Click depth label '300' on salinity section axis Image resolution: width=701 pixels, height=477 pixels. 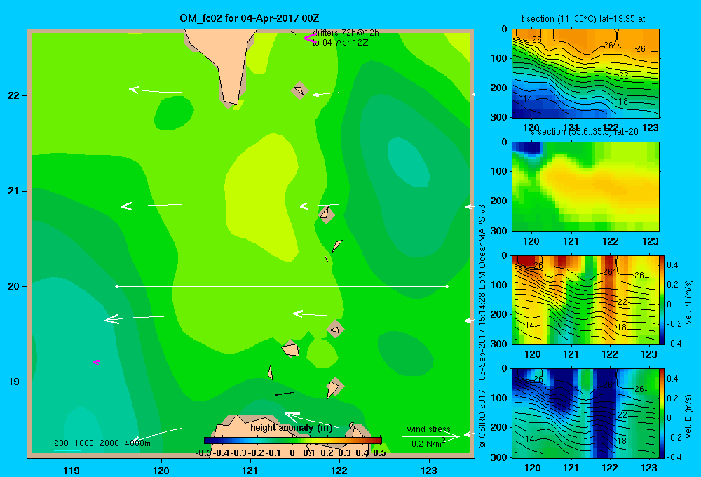coord(498,231)
